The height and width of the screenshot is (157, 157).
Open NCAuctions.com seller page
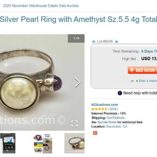(x=104, y=105)
